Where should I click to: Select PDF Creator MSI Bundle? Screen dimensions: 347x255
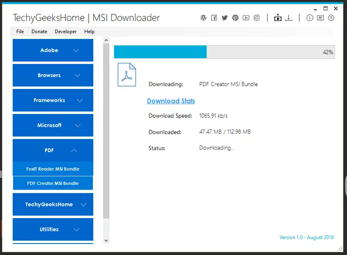[53, 183]
